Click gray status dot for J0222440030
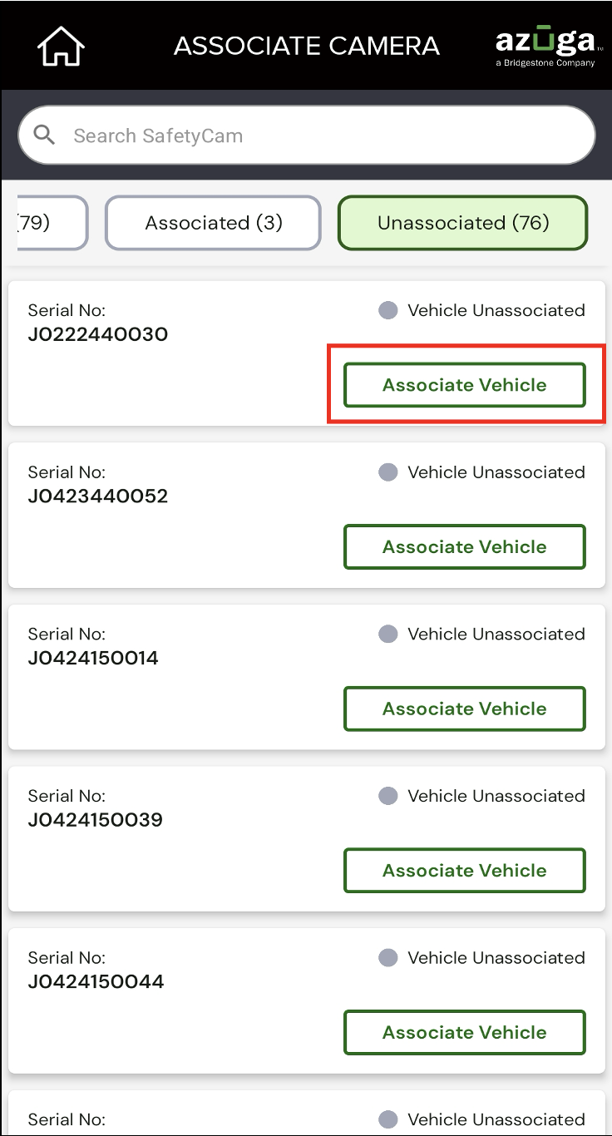The width and height of the screenshot is (612, 1136). click(388, 310)
